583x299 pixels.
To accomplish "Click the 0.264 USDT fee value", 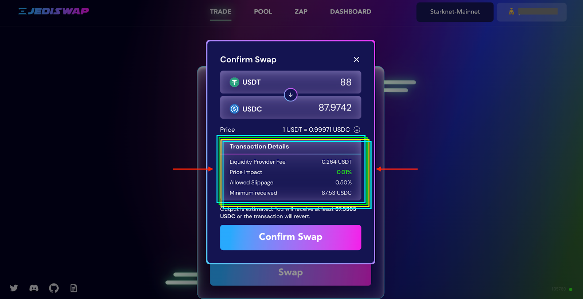I will pyautogui.click(x=336, y=162).
